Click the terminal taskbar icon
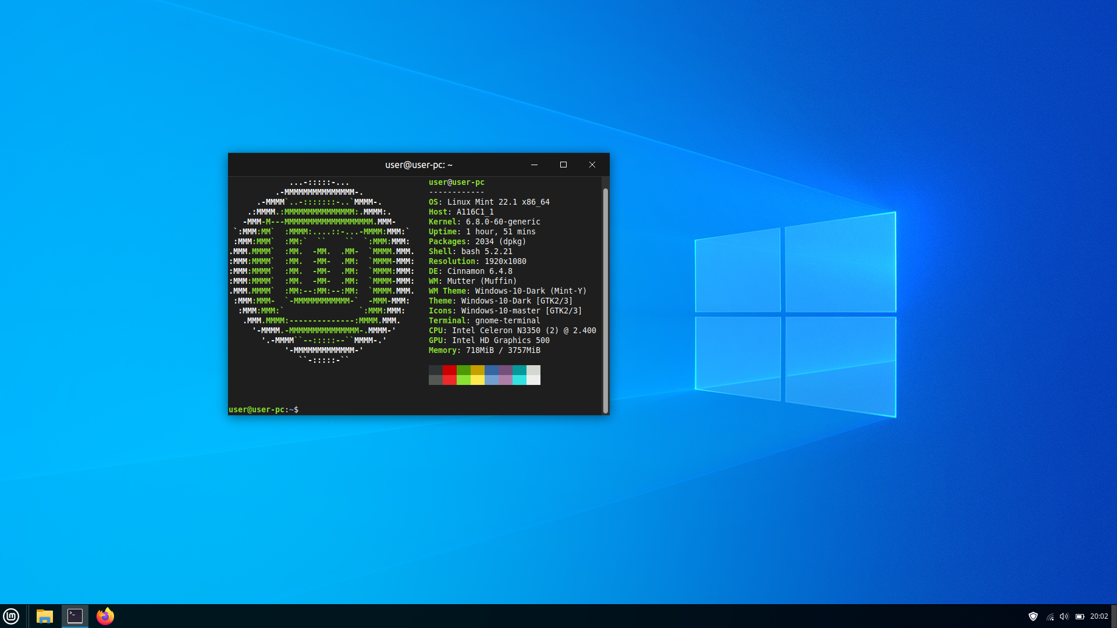This screenshot has width=1117, height=628. [x=75, y=616]
